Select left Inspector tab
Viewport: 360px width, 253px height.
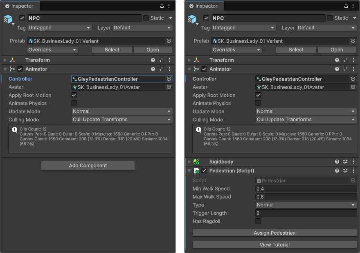(x=20, y=6)
